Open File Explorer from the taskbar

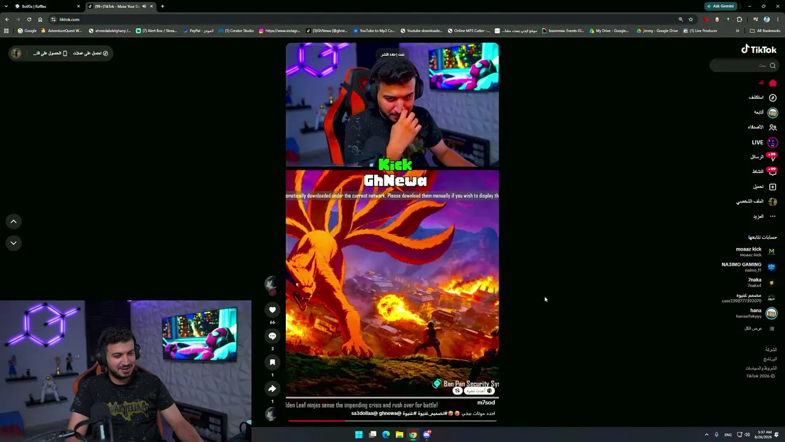[399, 435]
